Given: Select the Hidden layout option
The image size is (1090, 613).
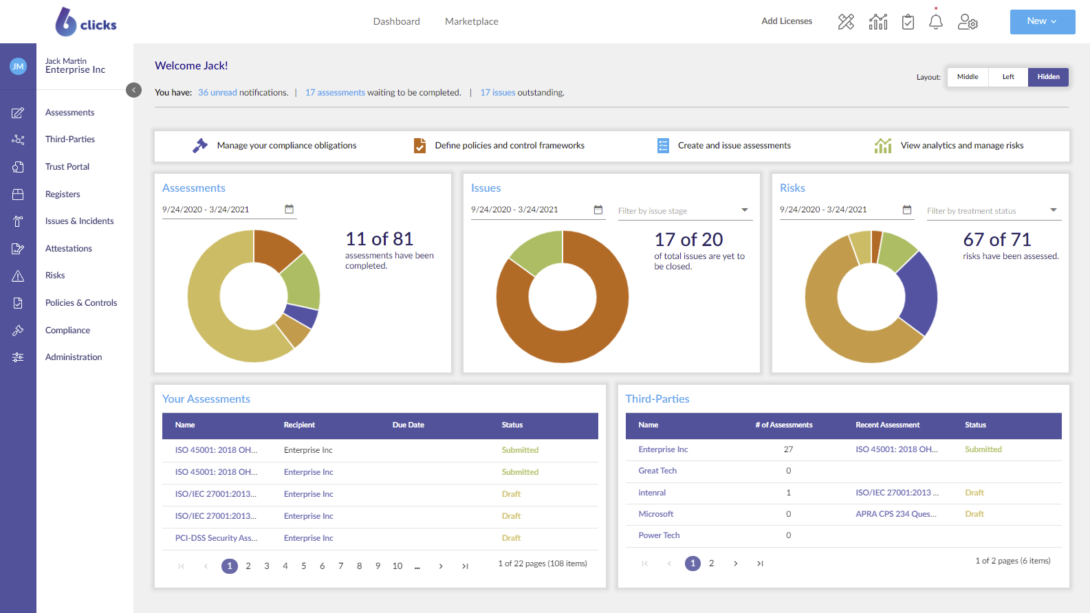Looking at the screenshot, I should pyautogui.click(x=1048, y=77).
